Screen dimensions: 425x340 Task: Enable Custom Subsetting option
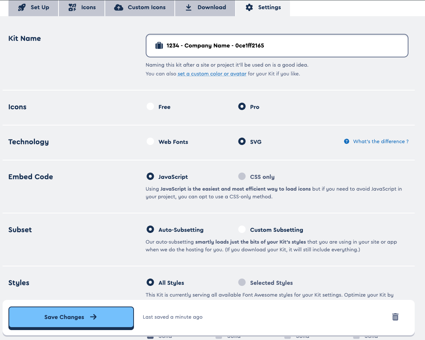point(242,229)
